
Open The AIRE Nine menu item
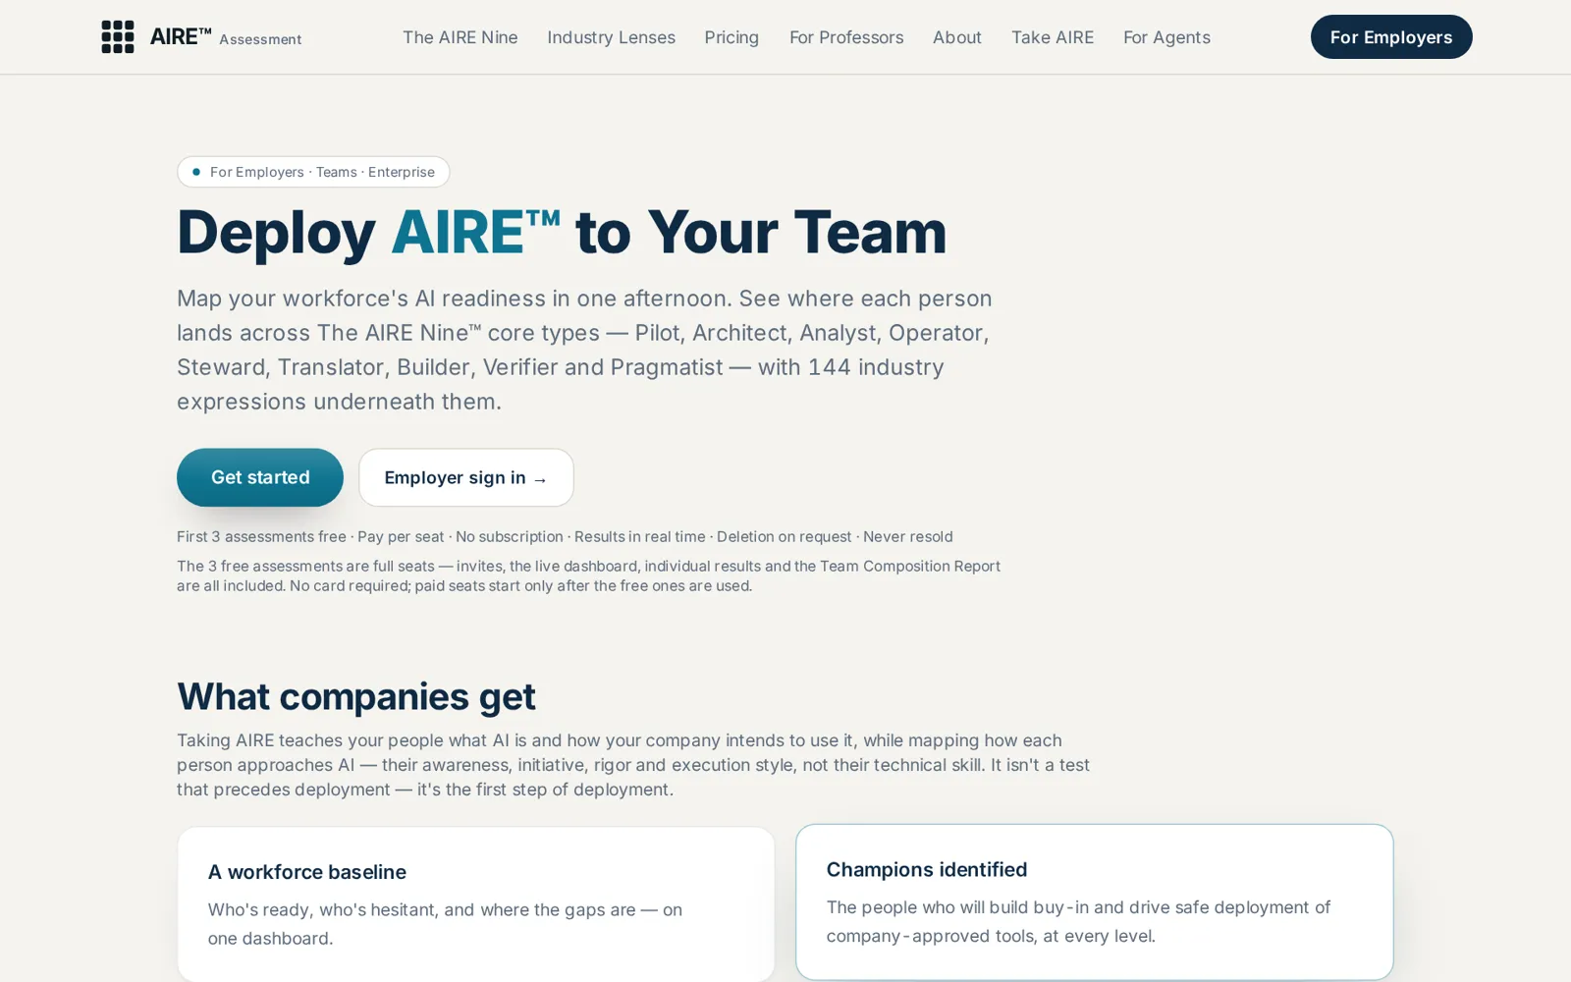460,37
